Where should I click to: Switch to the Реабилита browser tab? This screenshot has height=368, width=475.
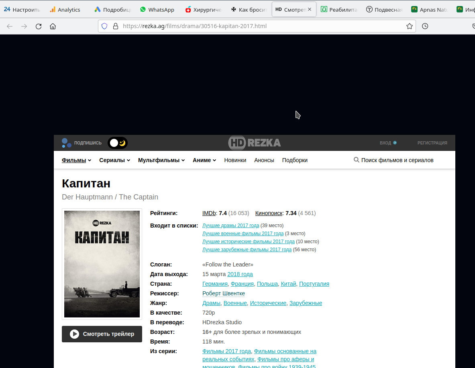[x=338, y=9]
